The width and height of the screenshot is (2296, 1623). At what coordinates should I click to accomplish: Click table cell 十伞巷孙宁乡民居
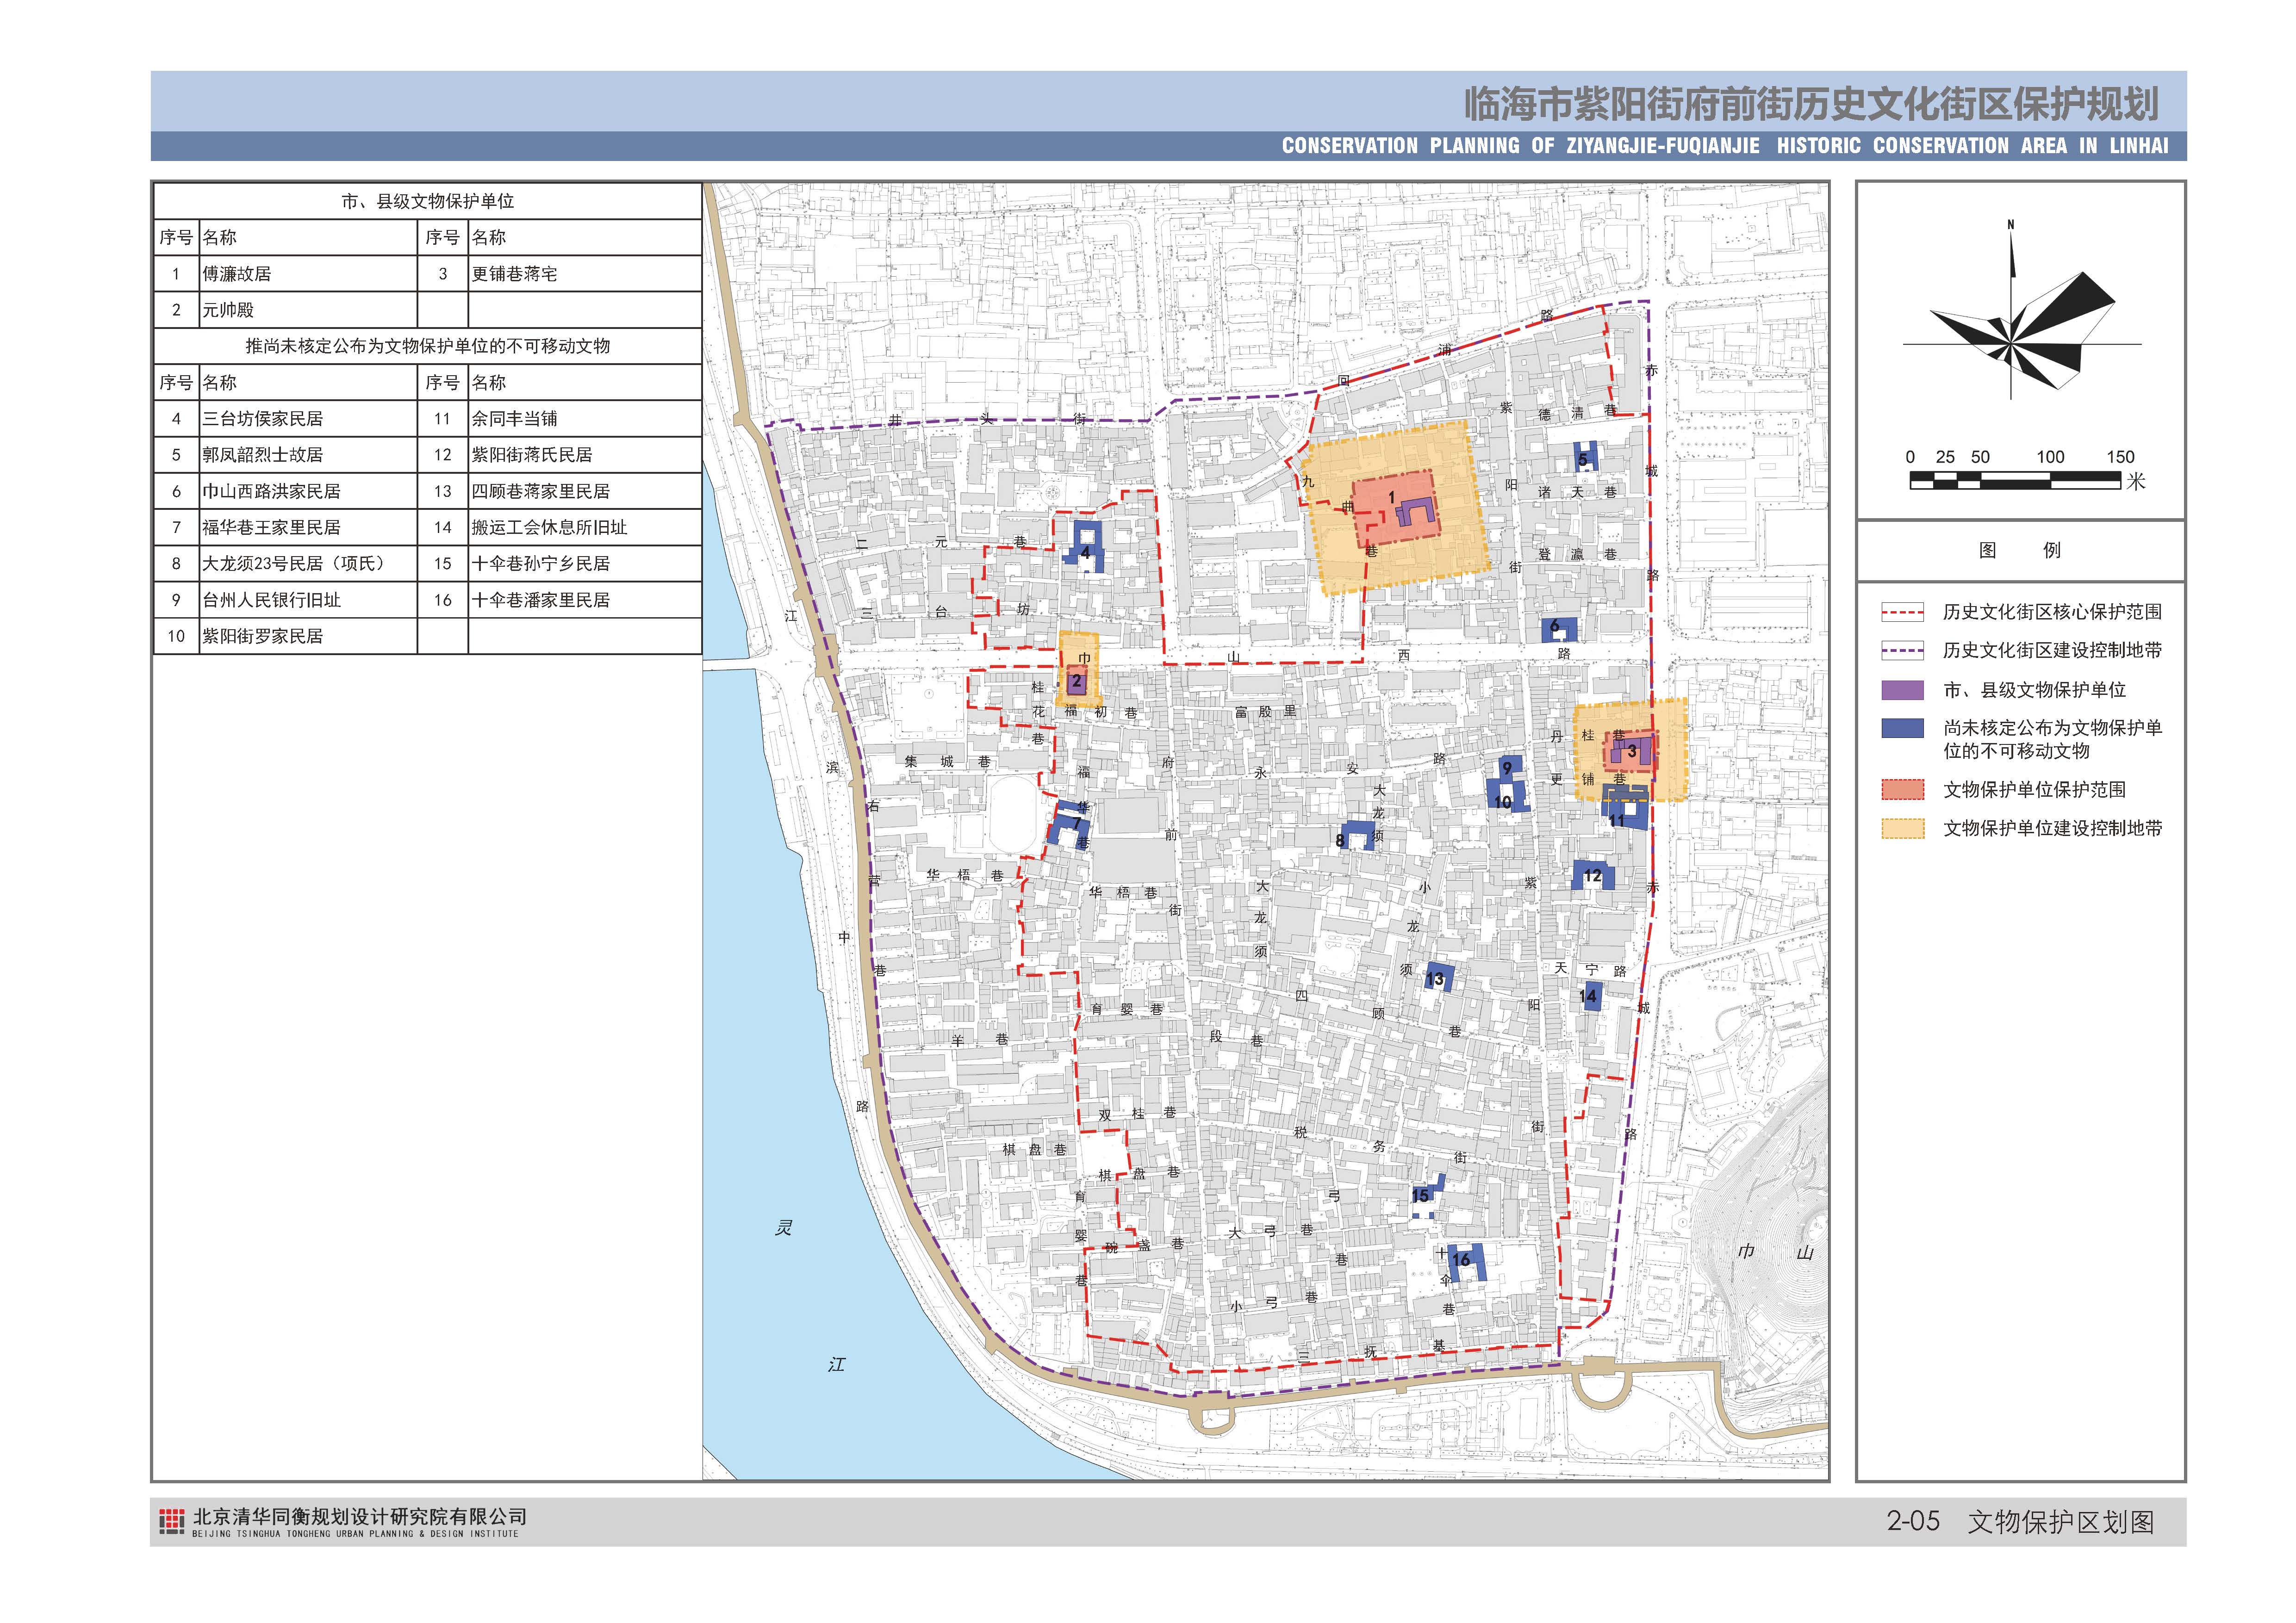(541, 564)
